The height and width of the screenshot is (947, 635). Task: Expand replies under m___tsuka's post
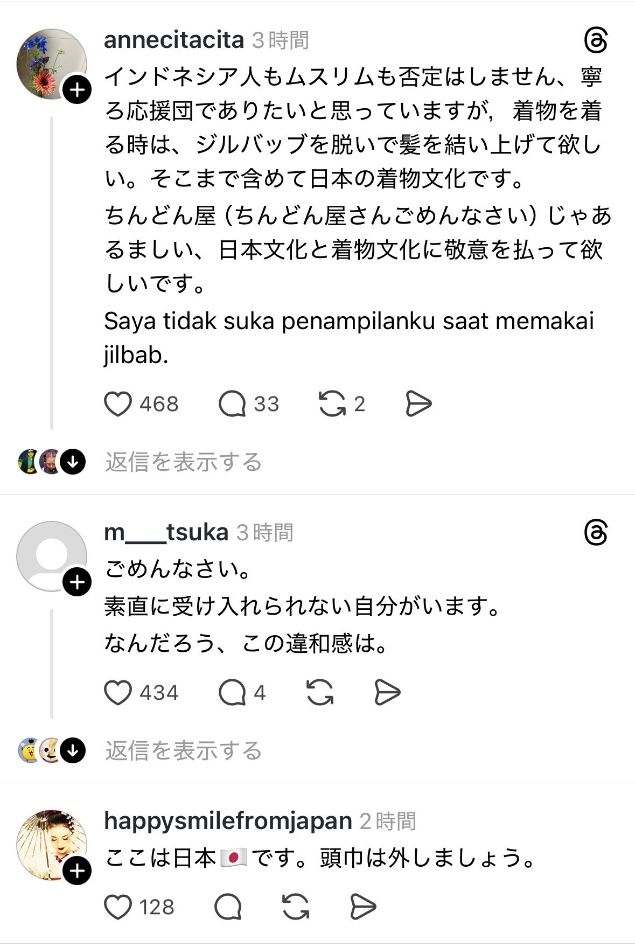[183, 751]
